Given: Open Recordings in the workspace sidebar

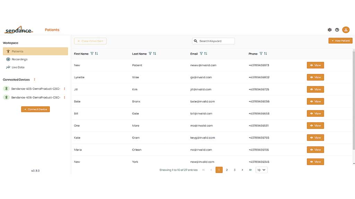Looking at the screenshot, I should tap(19, 59).
